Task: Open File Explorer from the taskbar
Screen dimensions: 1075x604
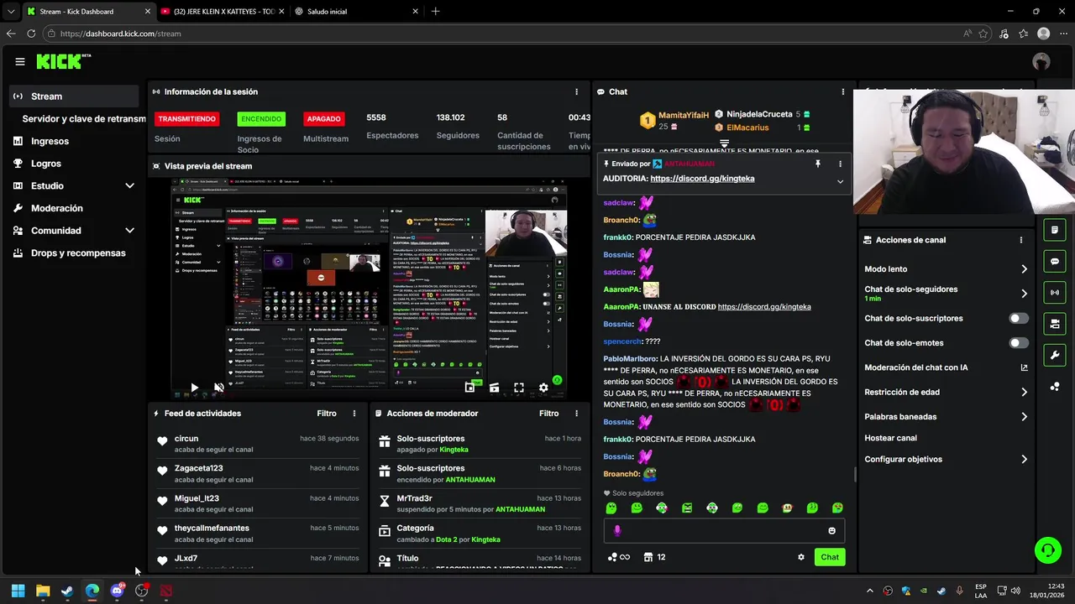Action: (x=43, y=591)
